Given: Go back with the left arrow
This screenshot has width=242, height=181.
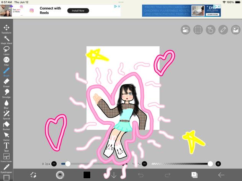Looking at the screenshot, I should click(221, 175).
